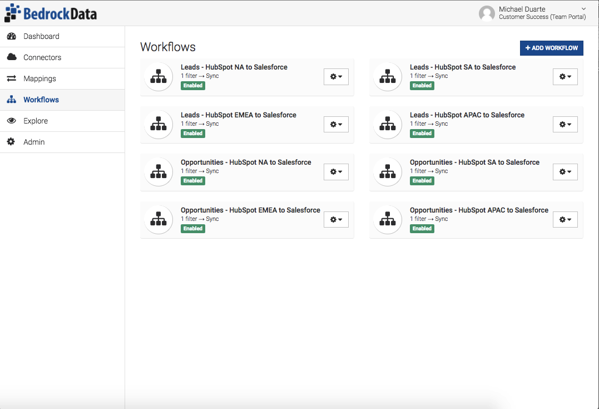599x409 pixels.
Task: Click Enabled badge on Leads - HubSpot APAC
Action: (x=422, y=134)
